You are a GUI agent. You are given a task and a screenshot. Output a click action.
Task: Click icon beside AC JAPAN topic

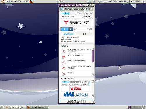(x=64, y=74)
